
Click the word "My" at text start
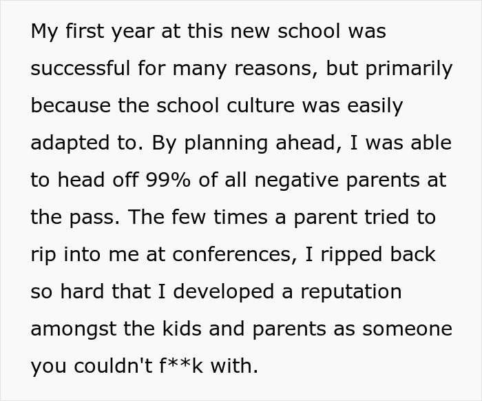(x=45, y=32)
